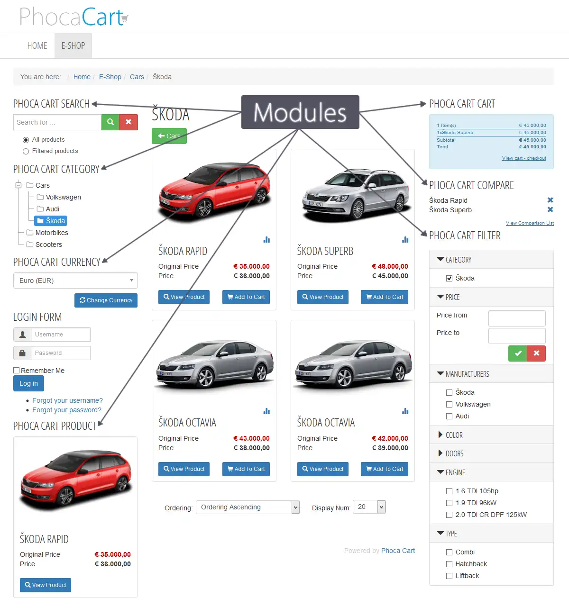
Task: Click the lock icon beside Password
Action: point(22,353)
